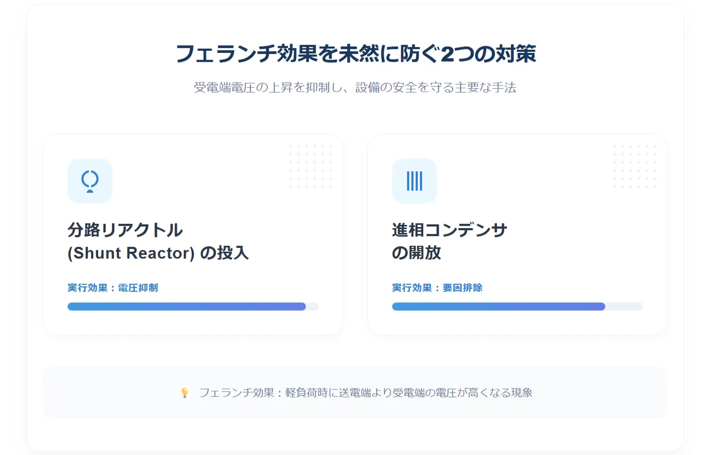Click the フェランチ効果 definition text in the footer

pos(366,393)
